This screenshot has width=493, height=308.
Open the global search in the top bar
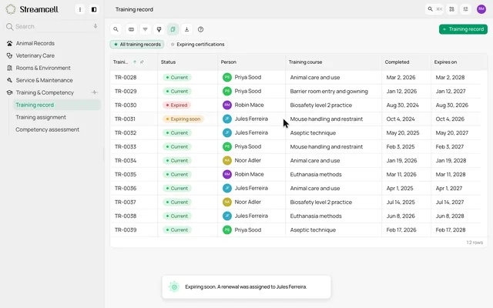(434, 9)
